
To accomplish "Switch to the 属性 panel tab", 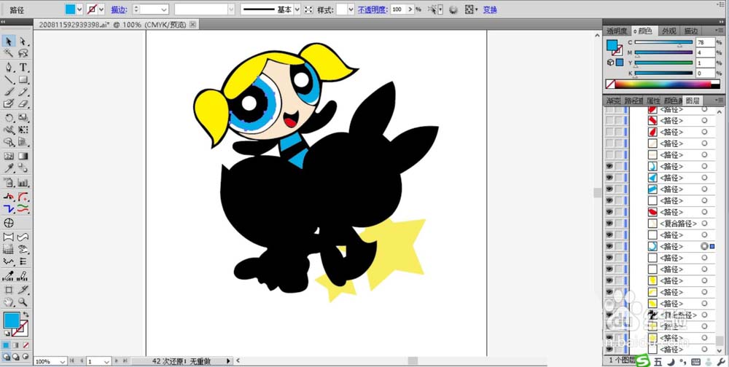I will 653,100.
